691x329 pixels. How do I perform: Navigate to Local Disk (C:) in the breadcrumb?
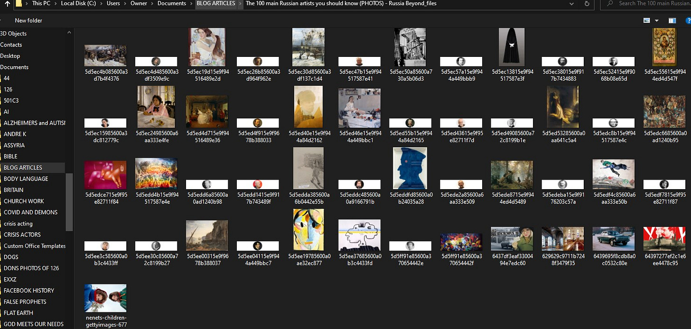(x=79, y=4)
